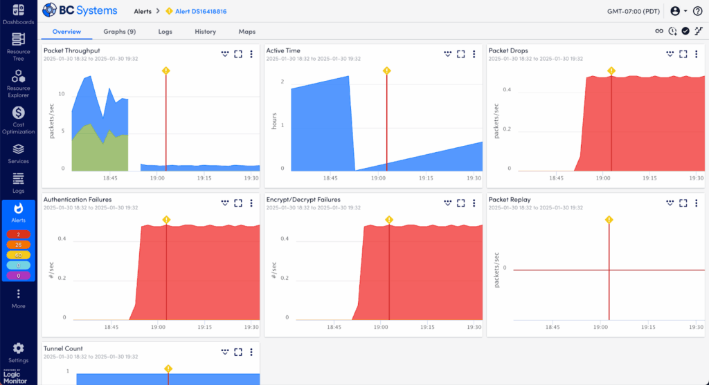Click the light blue alerts badge

(x=18, y=265)
